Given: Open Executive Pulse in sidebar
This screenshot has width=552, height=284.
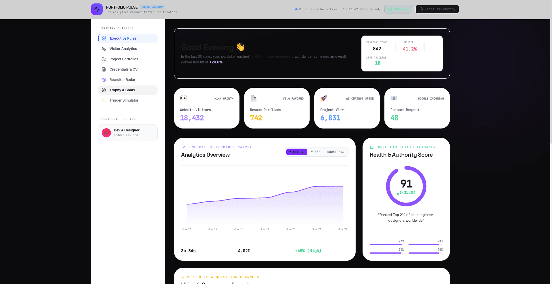Looking at the screenshot, I should [x=128, y=38].
